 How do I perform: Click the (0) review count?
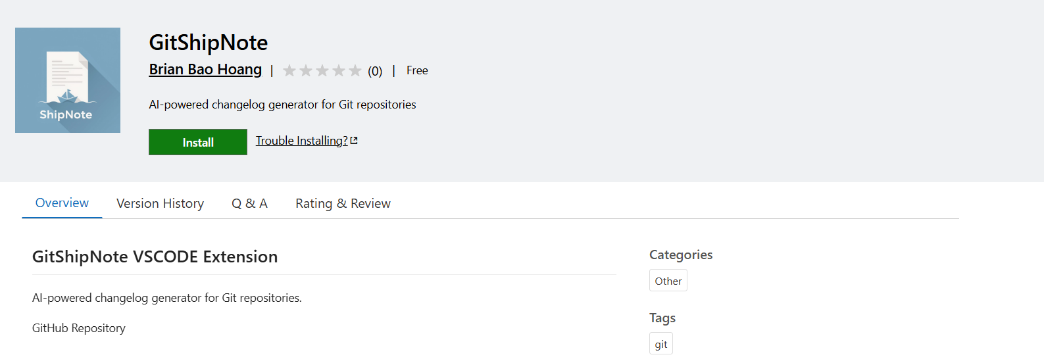(375, 71)
